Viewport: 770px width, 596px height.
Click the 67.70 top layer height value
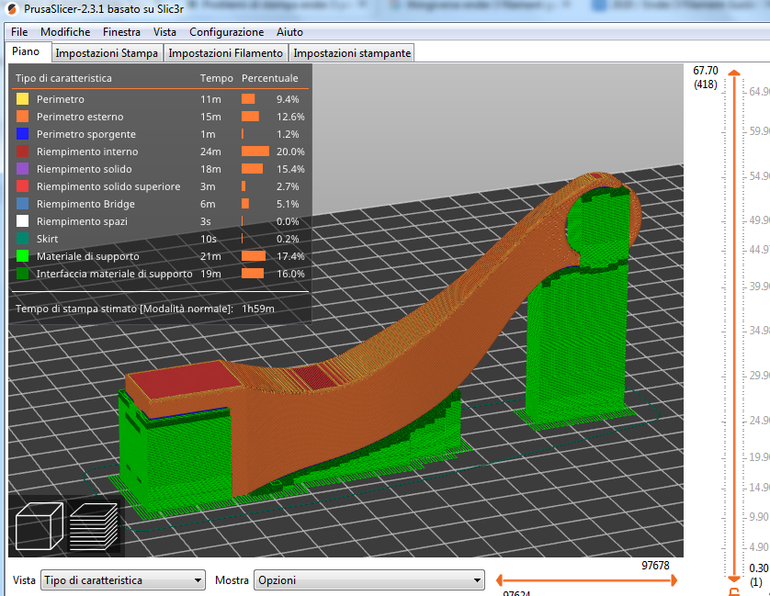click(705, 71)
